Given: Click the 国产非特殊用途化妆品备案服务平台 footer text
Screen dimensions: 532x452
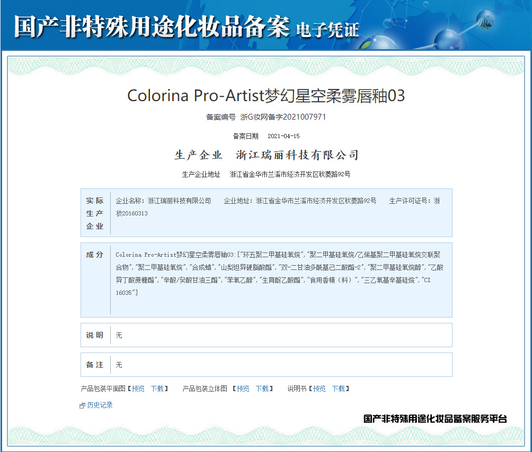Looking at the screenshot, I should tap(435, 419).
